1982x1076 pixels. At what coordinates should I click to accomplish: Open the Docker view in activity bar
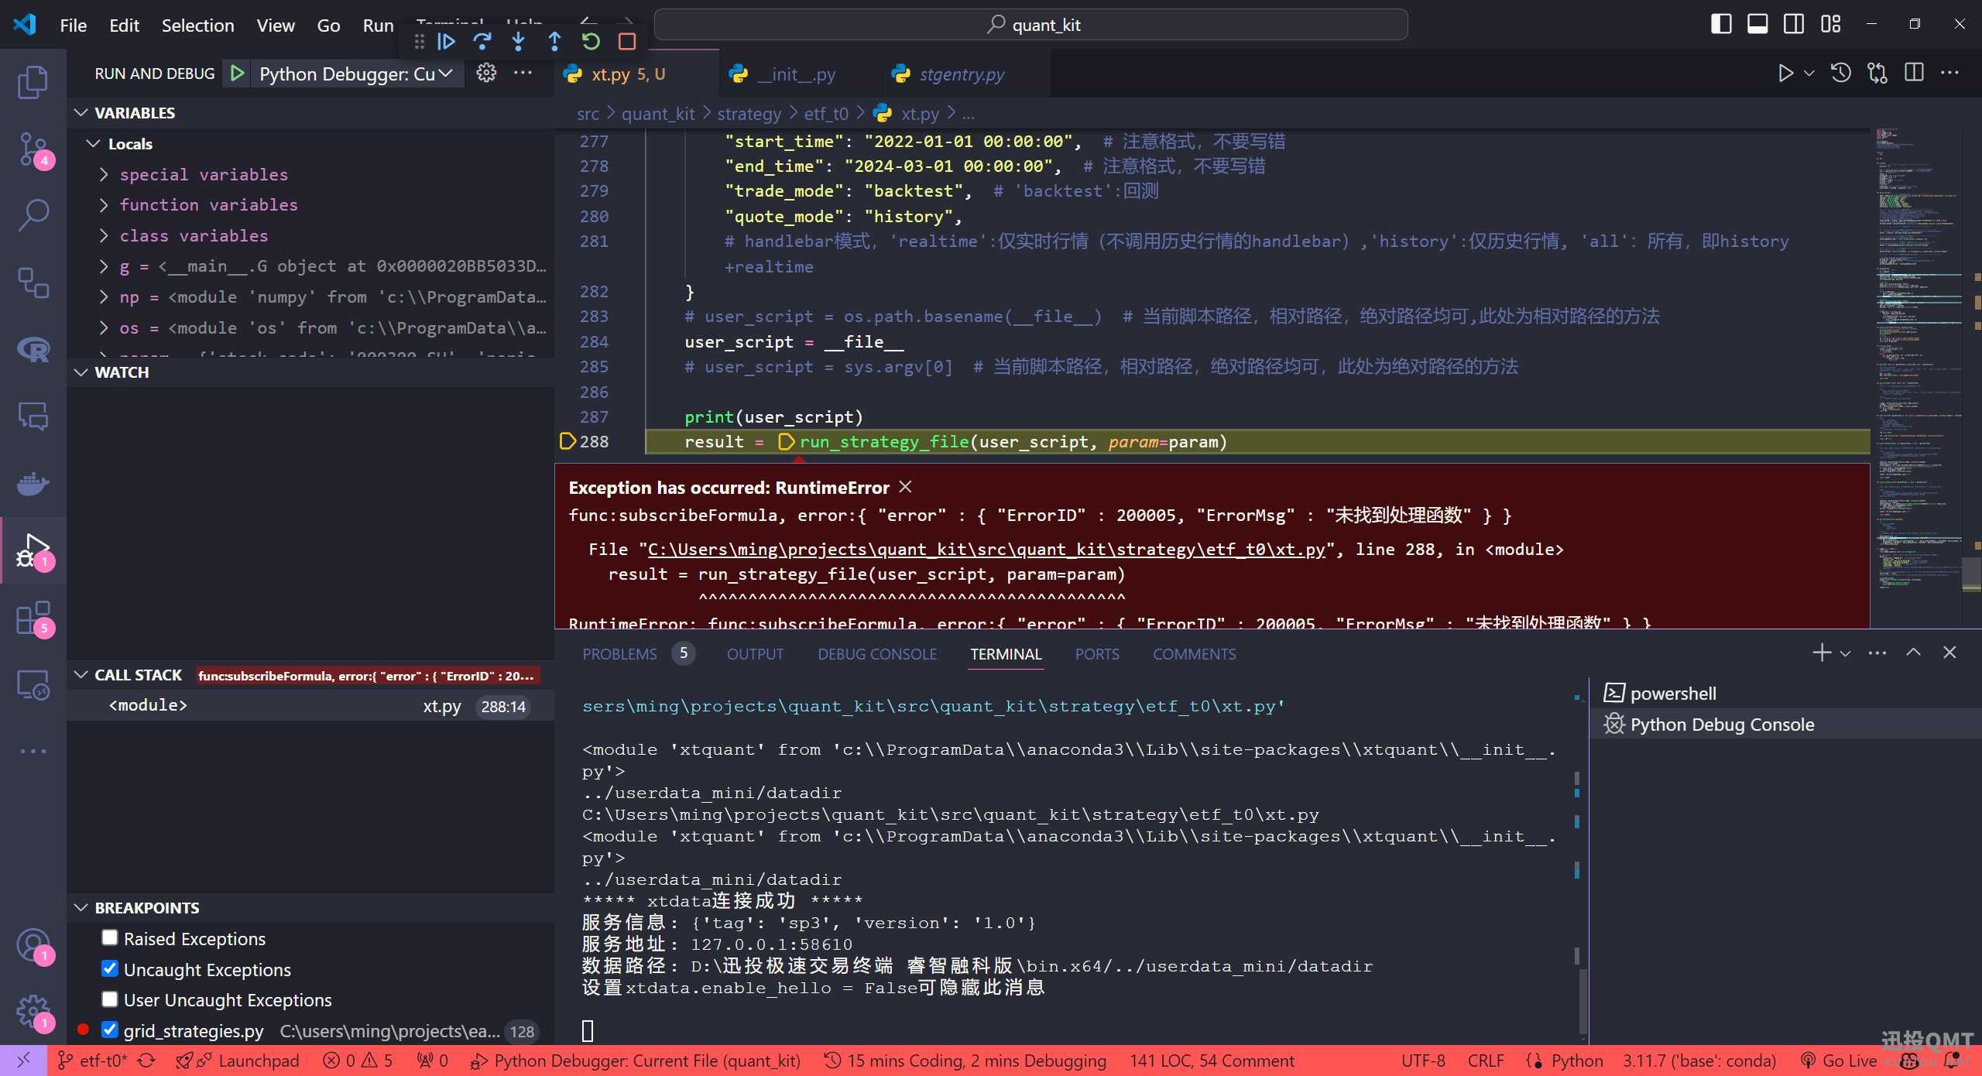click(33, 484)
